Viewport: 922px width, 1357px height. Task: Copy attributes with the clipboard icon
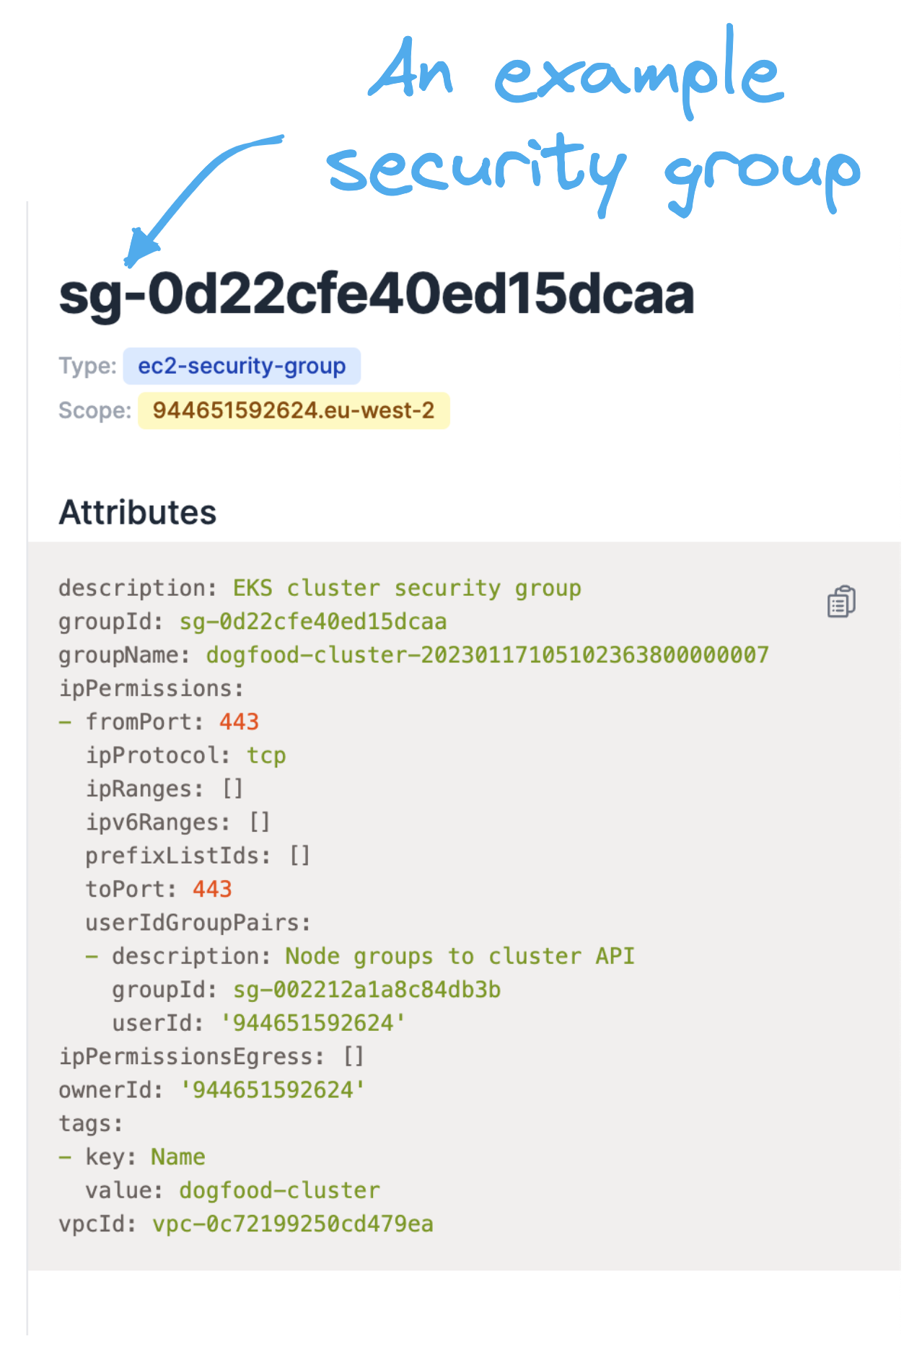(841, 602)
